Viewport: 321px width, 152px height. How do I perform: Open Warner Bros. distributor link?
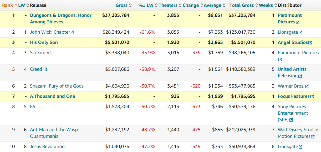click(x=291, y=86)
